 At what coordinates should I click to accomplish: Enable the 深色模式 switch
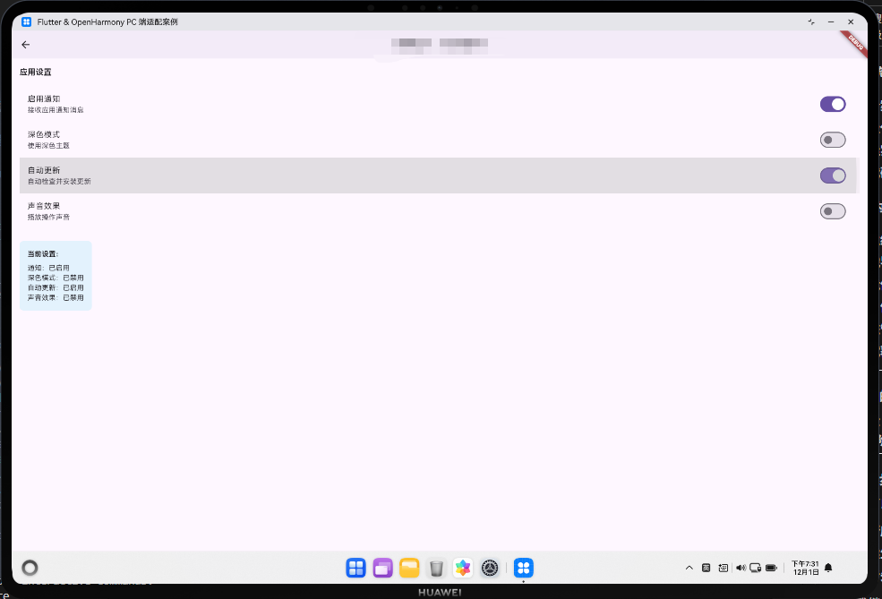[x=833, y=140]
